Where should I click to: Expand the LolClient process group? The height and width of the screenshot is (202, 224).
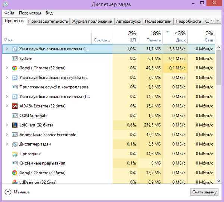click(x=7, y=125)
